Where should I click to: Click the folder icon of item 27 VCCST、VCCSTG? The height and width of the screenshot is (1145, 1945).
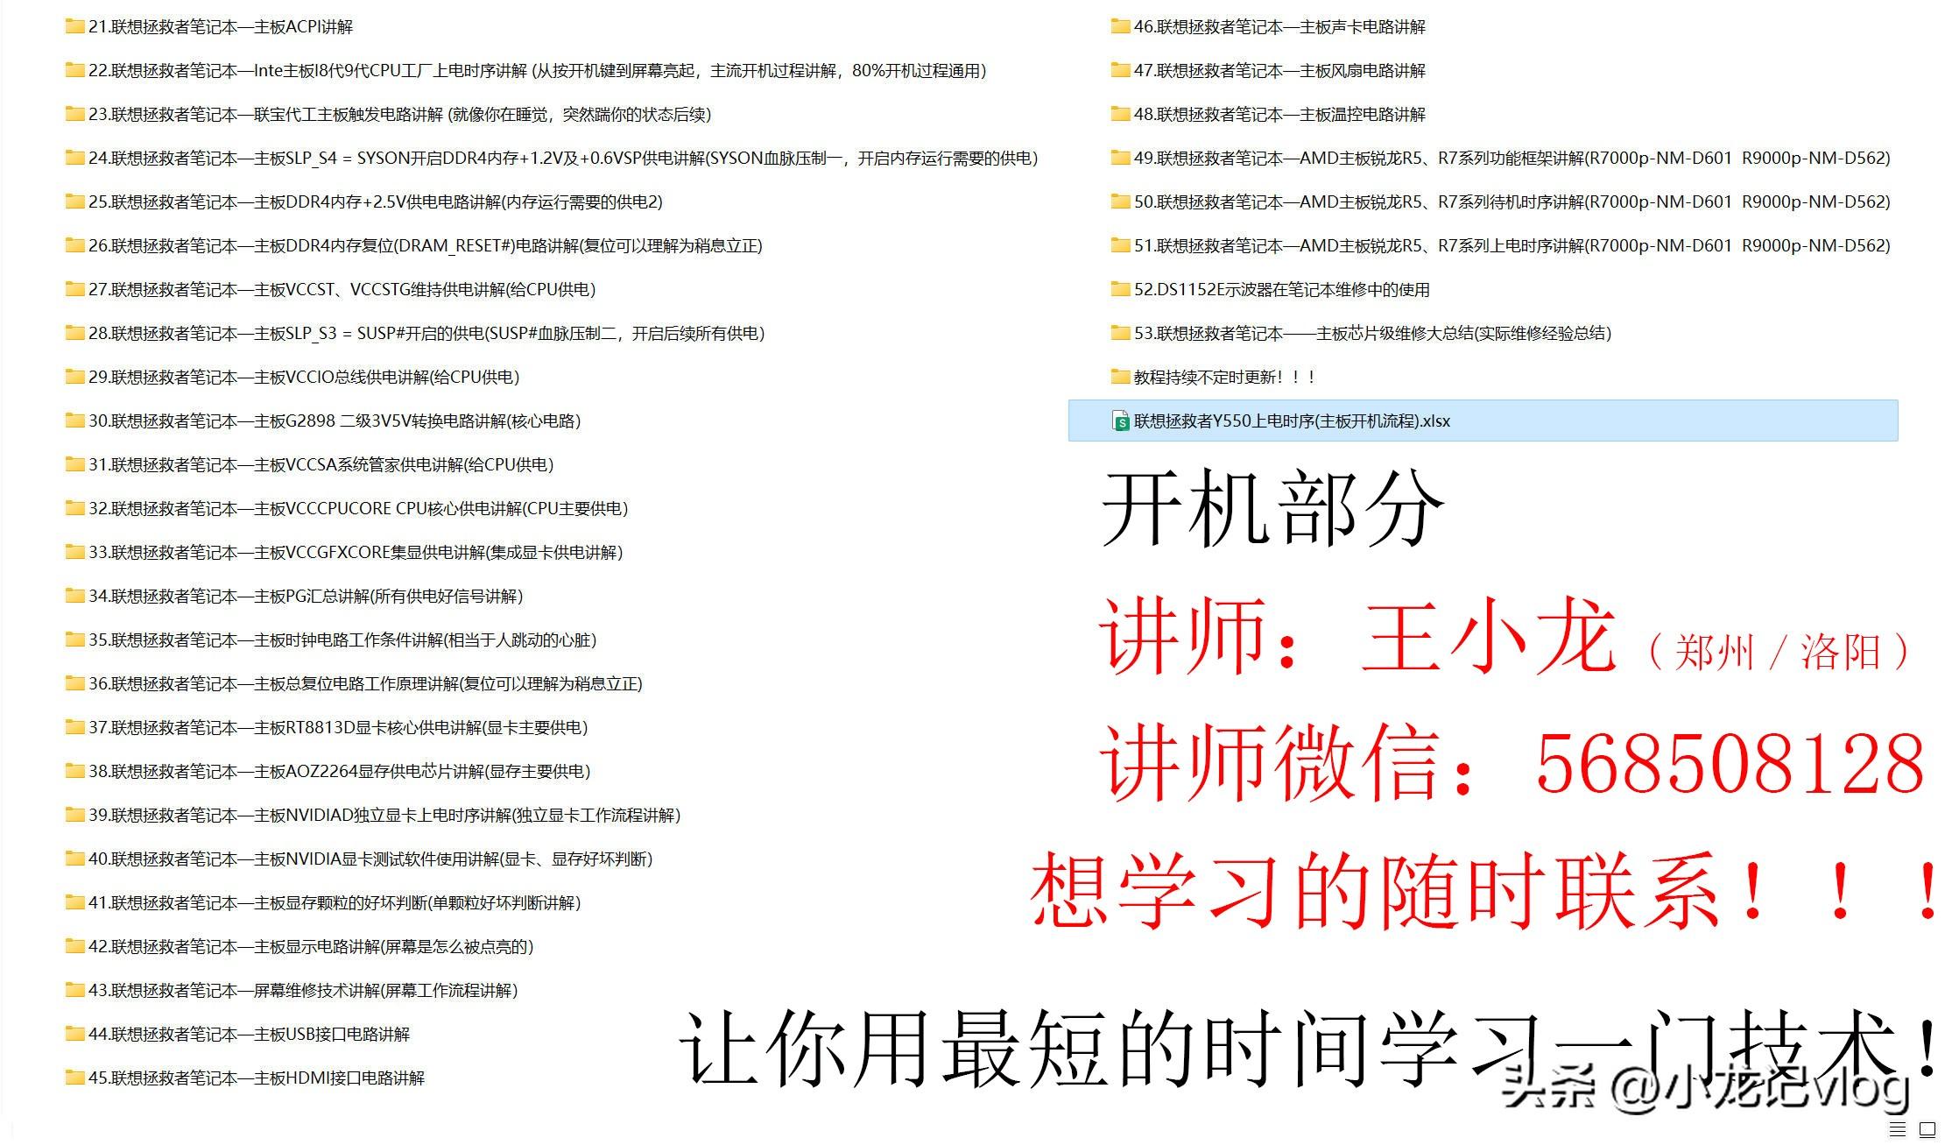pos(74,289)
